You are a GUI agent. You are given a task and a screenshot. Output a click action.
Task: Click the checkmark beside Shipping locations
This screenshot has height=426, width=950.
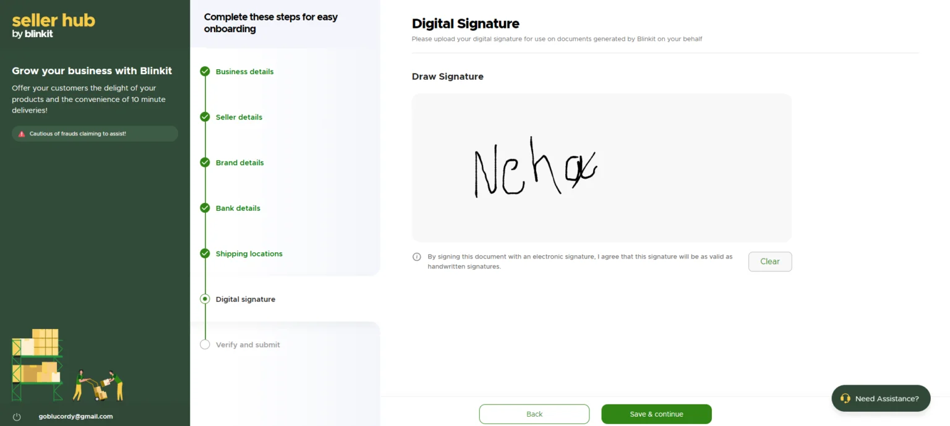pos(205,253)
